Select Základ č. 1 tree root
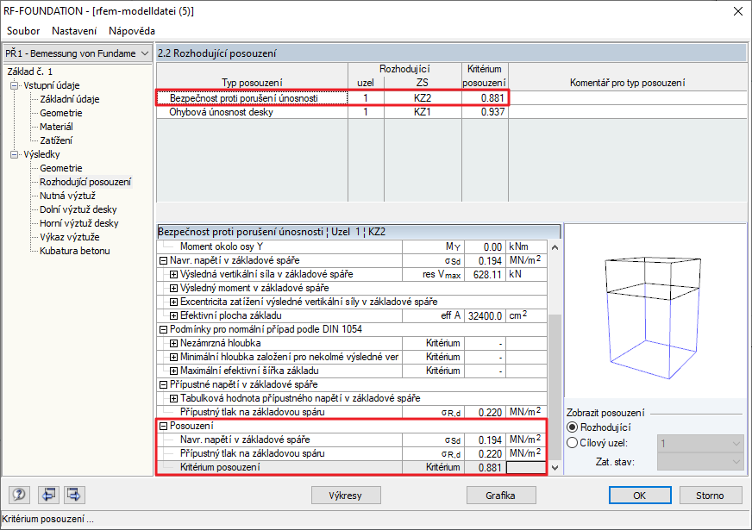 pyautogui.click(x=29, y=72)
